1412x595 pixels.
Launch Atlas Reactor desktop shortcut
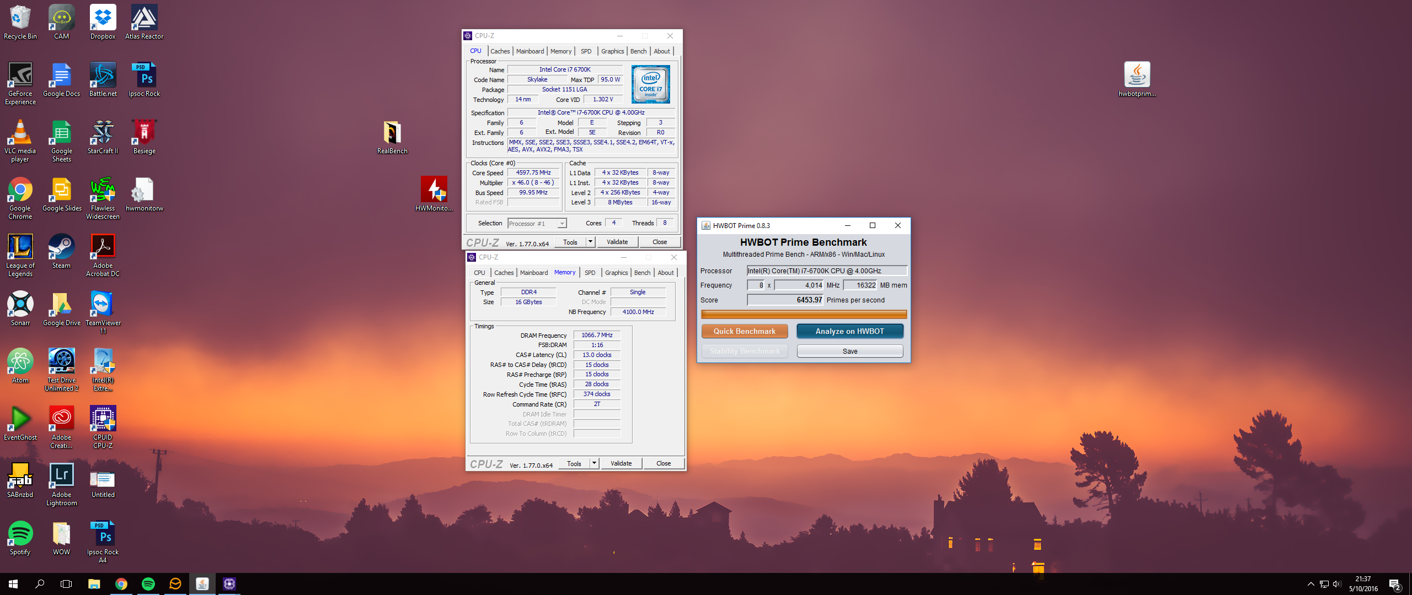[x=144, y=22]
